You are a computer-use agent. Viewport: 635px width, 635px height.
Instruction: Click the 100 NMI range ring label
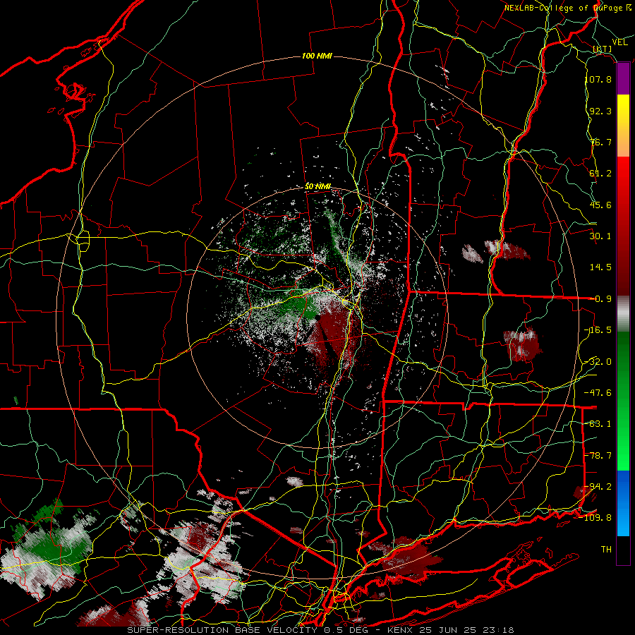click(317, 56)
